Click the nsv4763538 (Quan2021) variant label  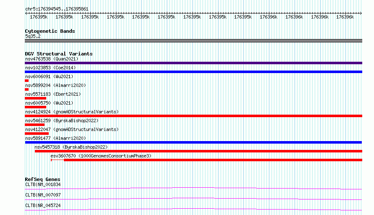[x=52, y=59]
